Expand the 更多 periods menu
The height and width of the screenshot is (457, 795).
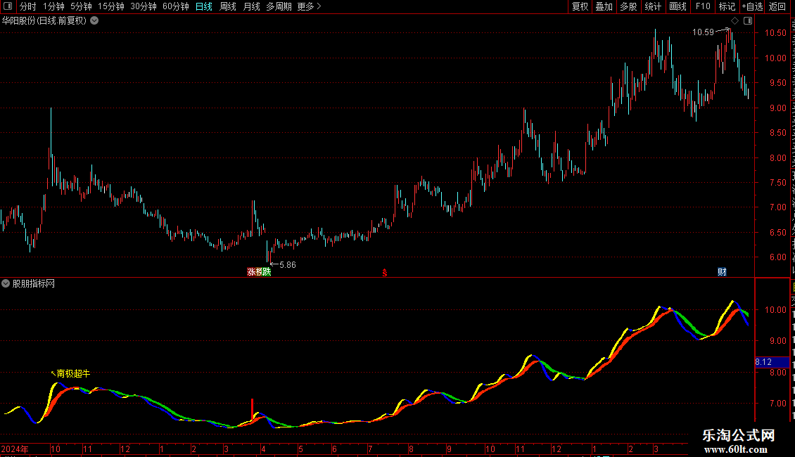[310, 6]
